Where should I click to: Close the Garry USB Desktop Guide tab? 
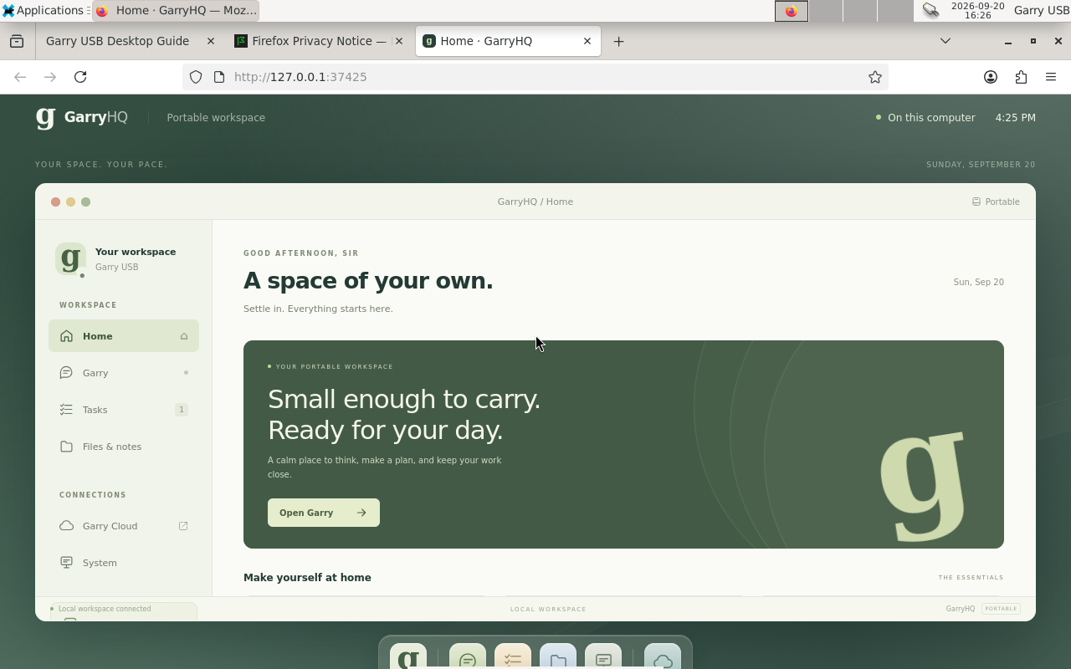(210, 41)
